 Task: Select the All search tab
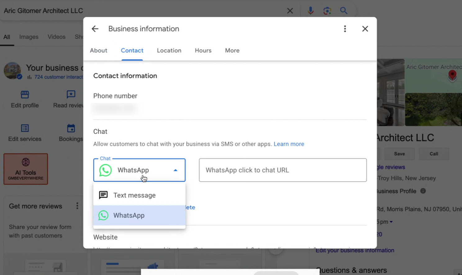[7, 37]
